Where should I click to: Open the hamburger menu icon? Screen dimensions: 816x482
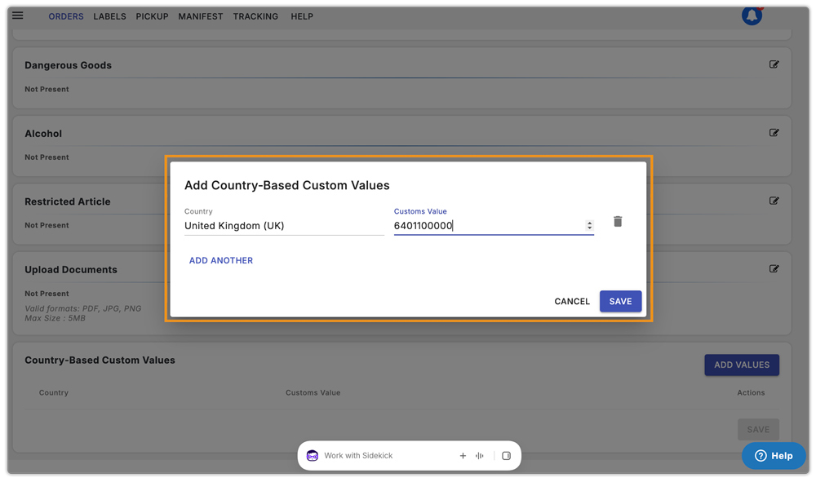(18, 15)
